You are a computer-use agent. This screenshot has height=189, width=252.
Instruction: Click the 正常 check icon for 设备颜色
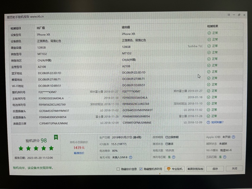coord(209,39)
